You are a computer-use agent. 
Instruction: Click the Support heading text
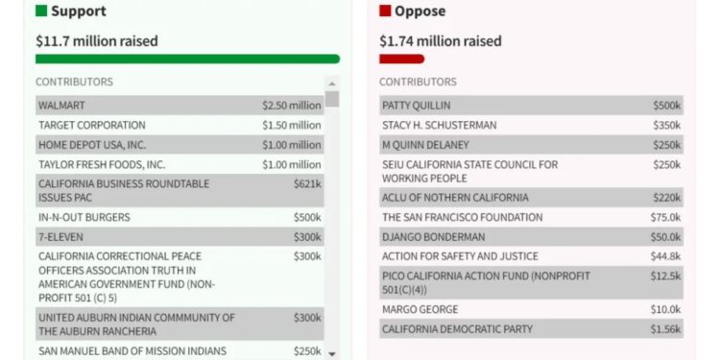point(79,11)
